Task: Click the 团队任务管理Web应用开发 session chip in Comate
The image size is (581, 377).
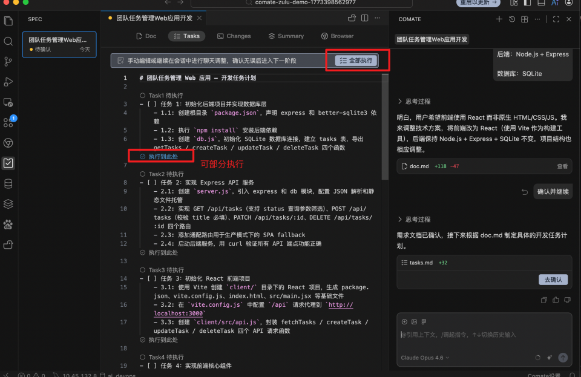Action: 432,39
